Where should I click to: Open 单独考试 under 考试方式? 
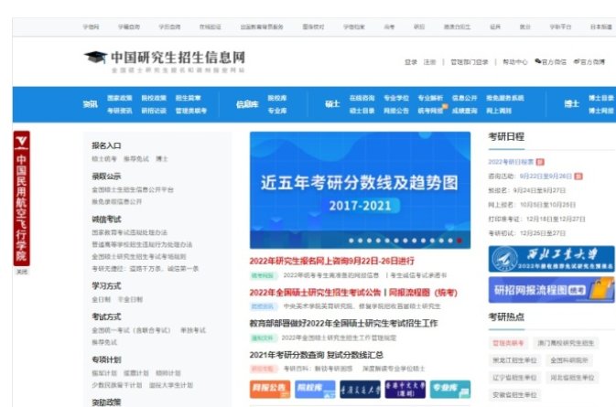pos(193,330)
